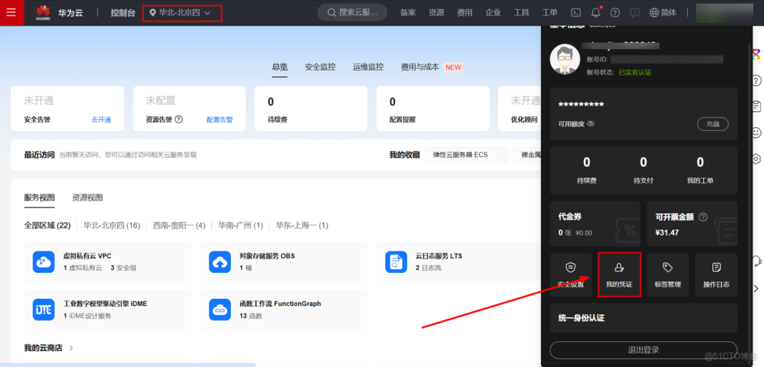Expand 我的云商店 chevron
764x367 pixels.
(x=71, y=348)
